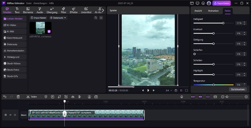Click the Exportieren button
Viewport: 251px width, 128px height.
tap(222, 3)
